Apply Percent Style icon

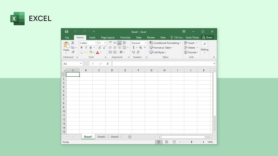(x=140, y=48)
